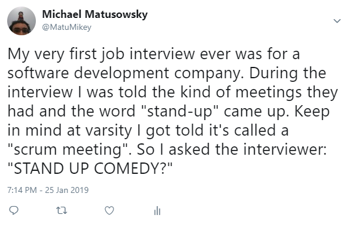Image resolution: width=349 pixels, height=227 pixels.
Task: Like the tweet with the heart icon
Action: tap(109, 210)
